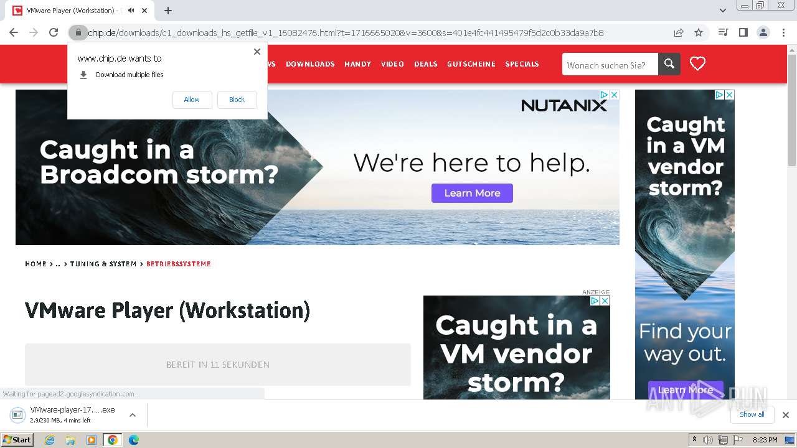Click the search magnifier button
The height and width of the screenshot is (448, 797).
669,64
